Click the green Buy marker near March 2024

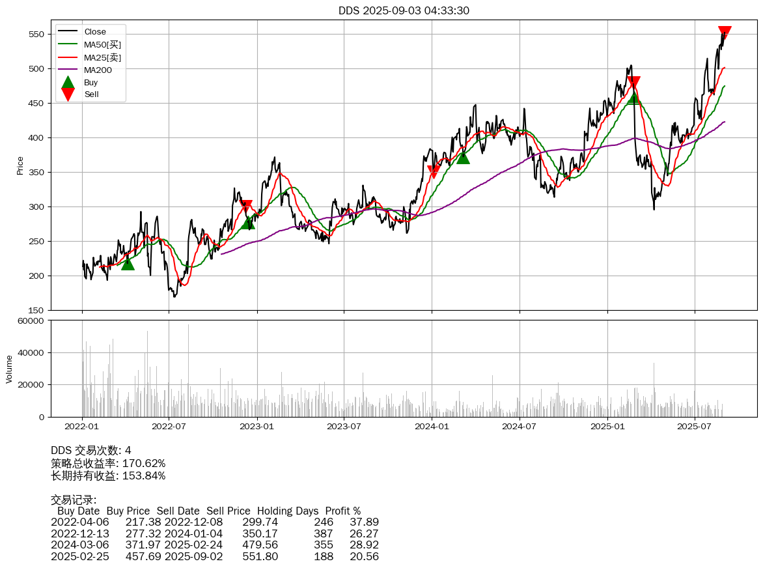(463, 157)
